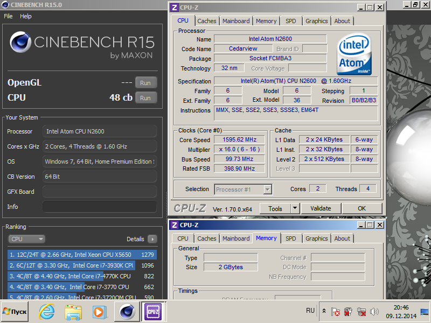Click the GFX Board field
This screenshot has height=323, width=431.
point(100,192)
